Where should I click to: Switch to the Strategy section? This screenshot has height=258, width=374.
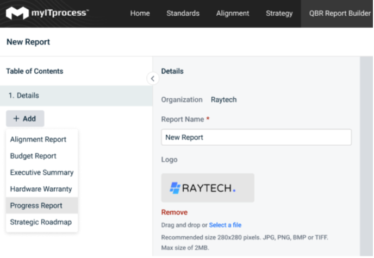tap(279, 13)
